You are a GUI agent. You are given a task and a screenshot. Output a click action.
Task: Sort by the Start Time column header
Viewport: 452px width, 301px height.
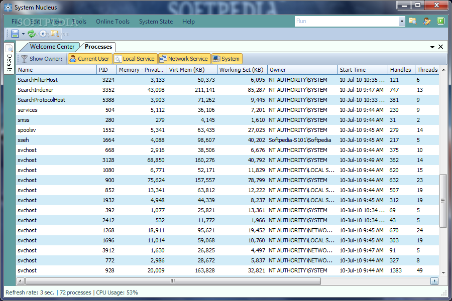[x=362, y=70]
